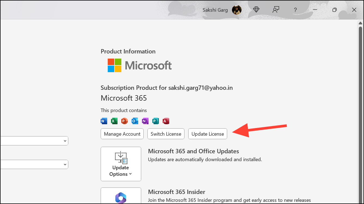Open the diamond premium icon in title bar
Image resolution: width=364 pixels, height=204 pixels.
click(x=256, y=10)
